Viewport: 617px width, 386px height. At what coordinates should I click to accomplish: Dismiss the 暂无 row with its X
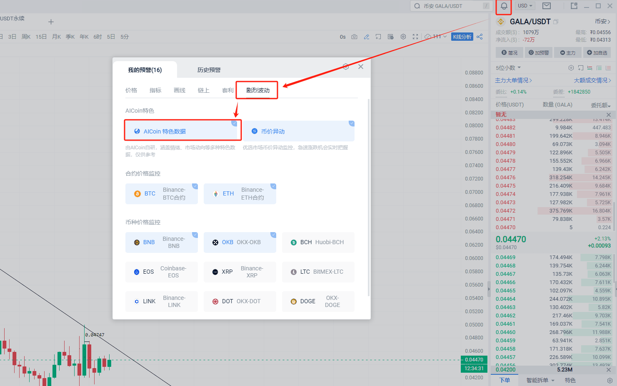click(609, 115)
